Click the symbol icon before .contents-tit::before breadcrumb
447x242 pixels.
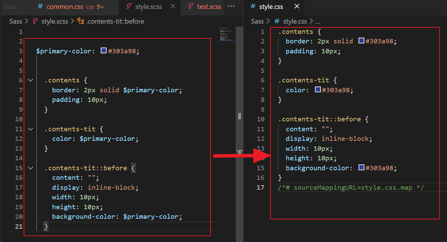point(81,21)
